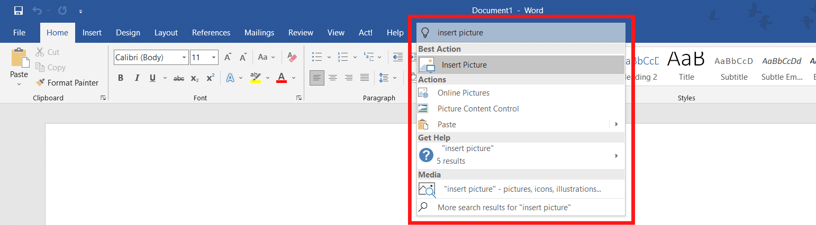Open the underline style dropdown arrow
This screenshot has width=816, height=225.
tap(165, 78)
